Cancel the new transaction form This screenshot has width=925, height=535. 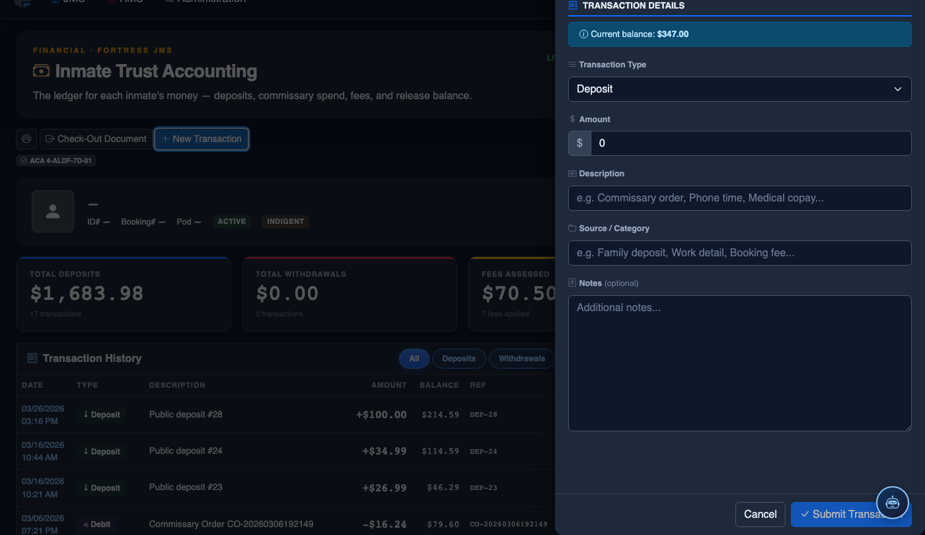click(x=760, y=515)
